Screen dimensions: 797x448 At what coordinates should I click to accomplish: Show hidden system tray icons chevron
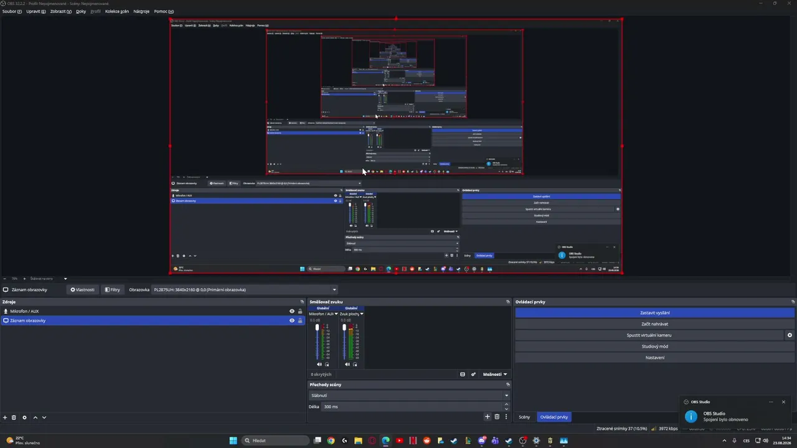tap(724, 441)
